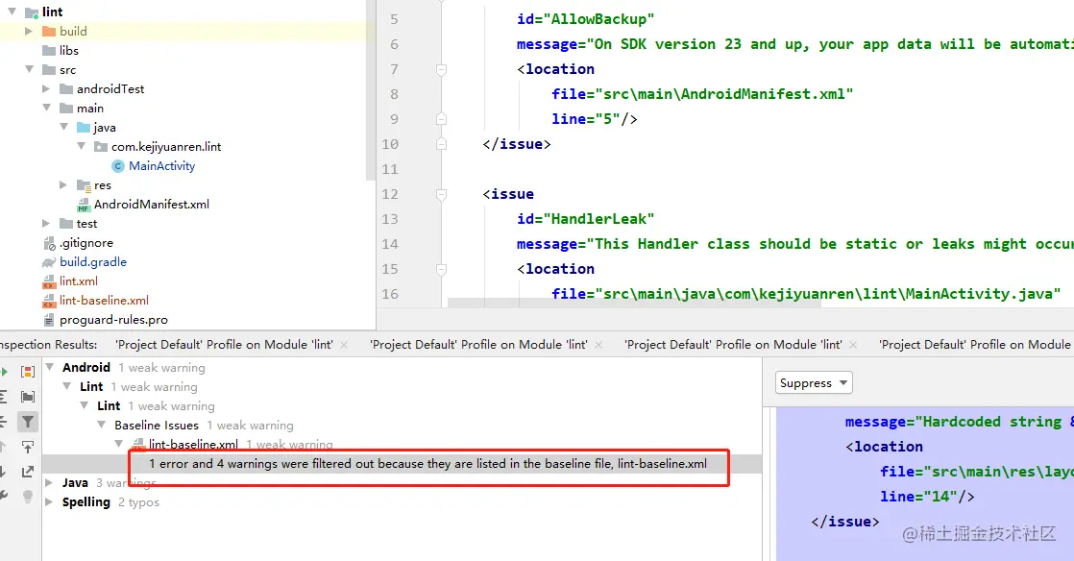Viewport: 1074px width, 561px height.
Task: Toggle the filter resolved items funnel icon
Action: (28, 422)
